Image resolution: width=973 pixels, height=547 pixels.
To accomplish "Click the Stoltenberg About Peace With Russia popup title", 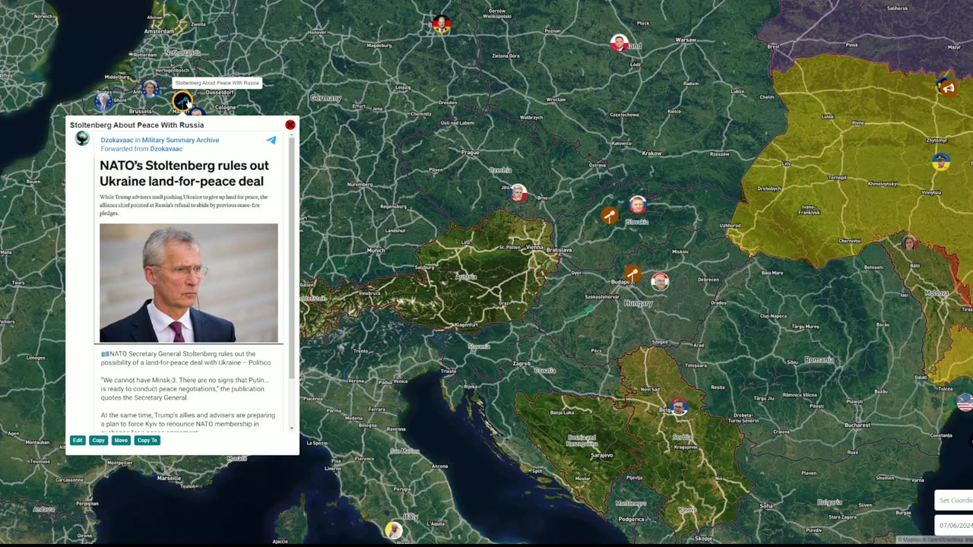I will [x=137, y=125].
